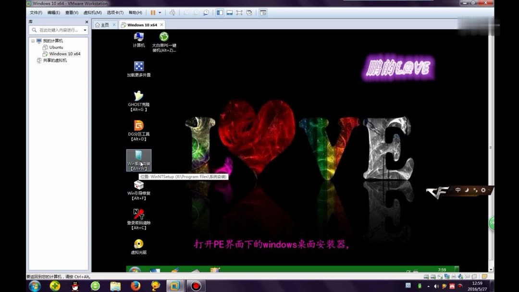The image size is (519, 292).
Task: Launch GHOST克隆 cloning tool
Action: 138,98
